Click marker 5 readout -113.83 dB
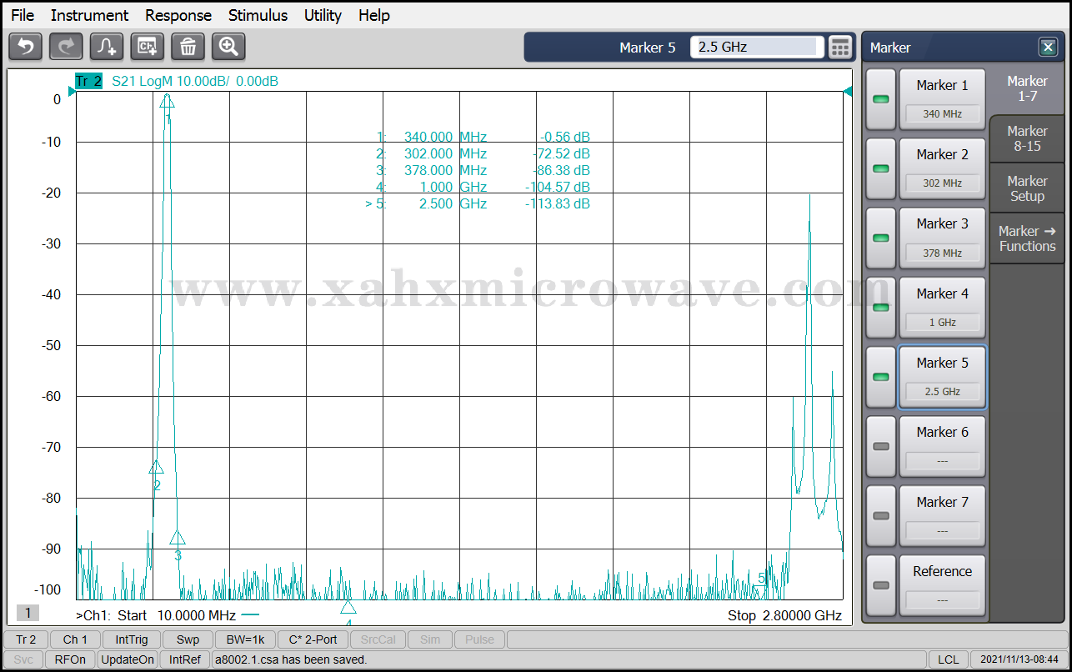This screenshot has width=1072, height=672. 558,203
